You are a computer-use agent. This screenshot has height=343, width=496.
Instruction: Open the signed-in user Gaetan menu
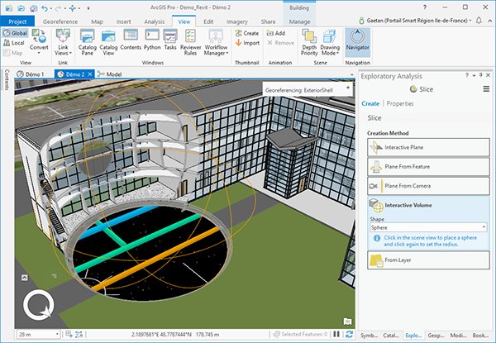click(x=415, y=21)
